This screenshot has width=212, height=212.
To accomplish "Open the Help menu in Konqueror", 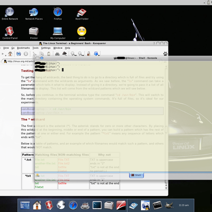I will [x=67, y=48].
